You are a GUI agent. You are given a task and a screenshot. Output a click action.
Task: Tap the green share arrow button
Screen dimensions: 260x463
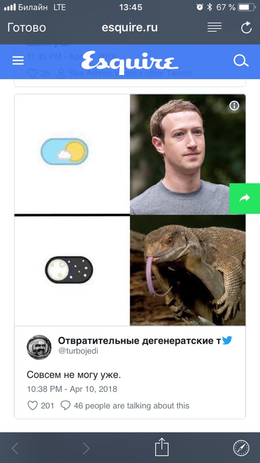point(245,198)
